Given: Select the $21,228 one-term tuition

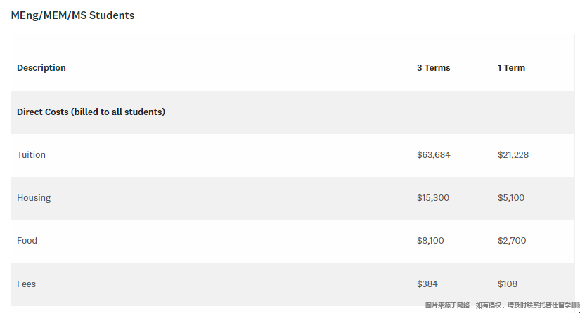Looking at the screenshot, I should (x=513, y=155).
